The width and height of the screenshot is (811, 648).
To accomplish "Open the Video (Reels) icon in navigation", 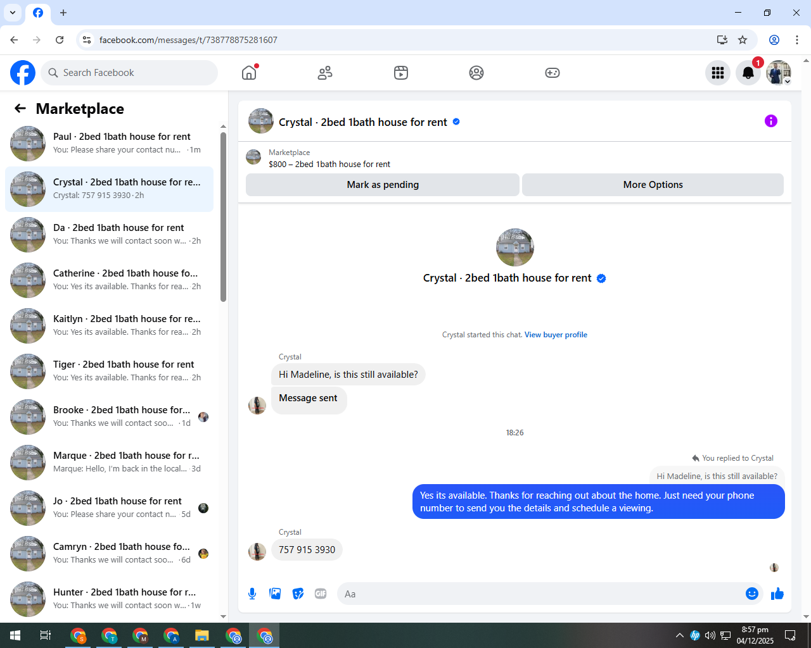I will [x=401, y=73].
